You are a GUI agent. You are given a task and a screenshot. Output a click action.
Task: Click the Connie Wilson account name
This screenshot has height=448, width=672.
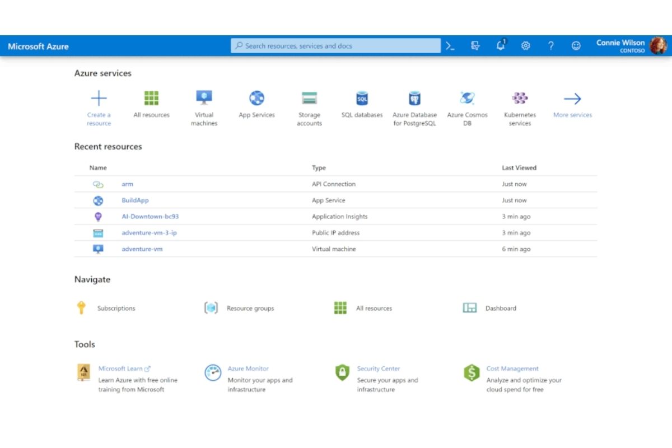620,43
